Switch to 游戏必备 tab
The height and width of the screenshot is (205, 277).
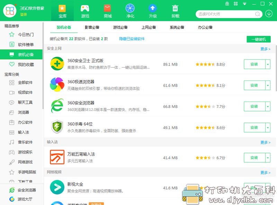[120, 27]
